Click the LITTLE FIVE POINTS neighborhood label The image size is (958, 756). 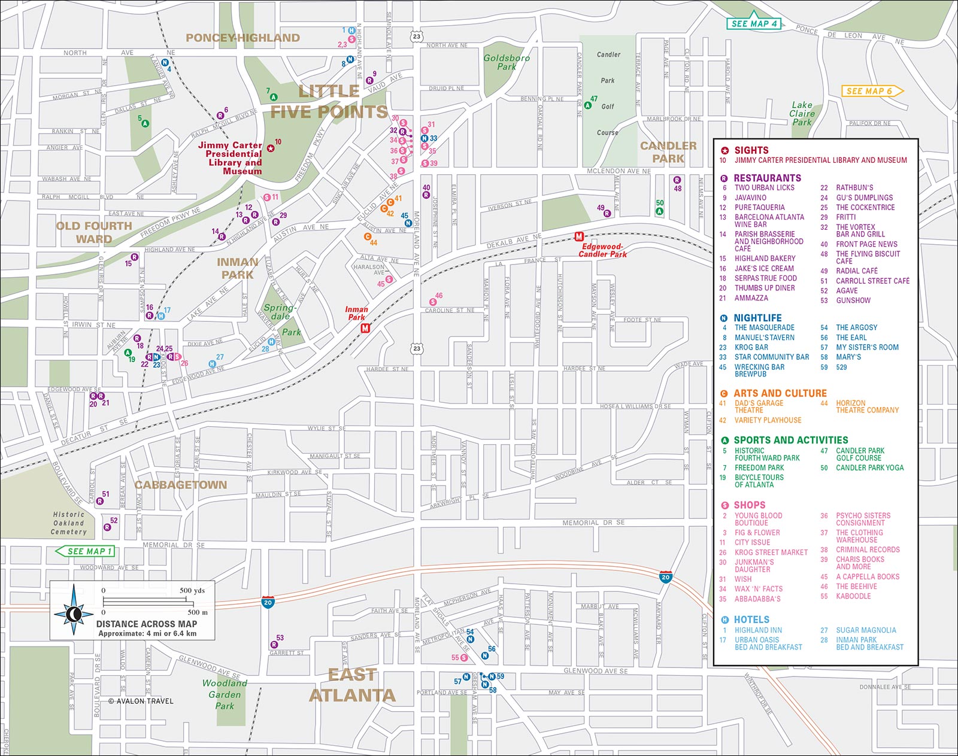tap(329, 102)
